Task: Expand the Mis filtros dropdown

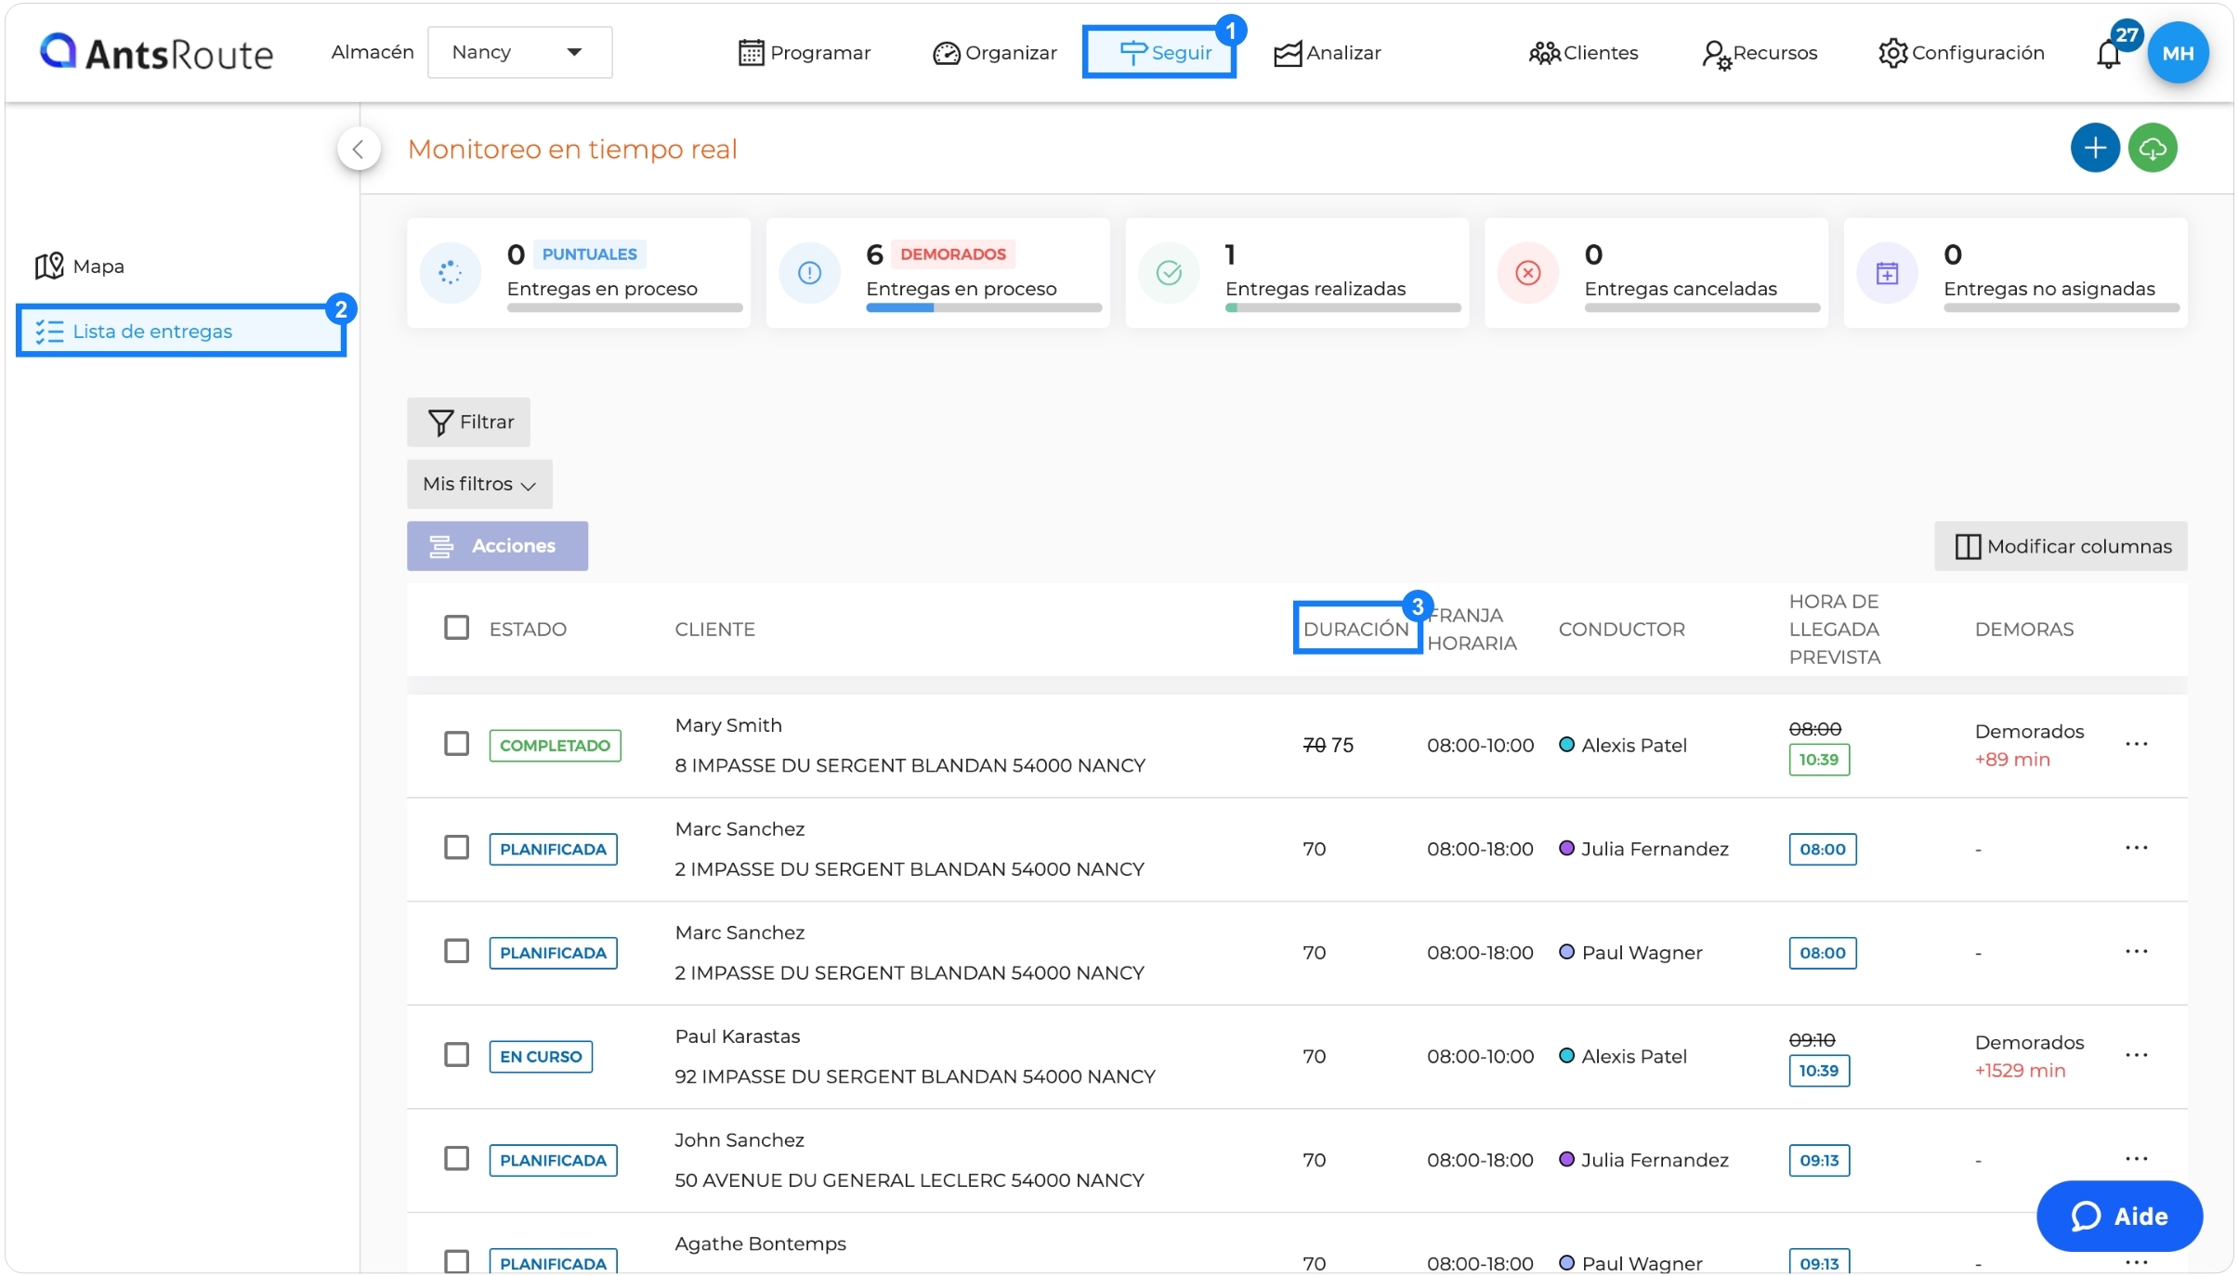Action: pyautogui.click(x=479, y=484)
